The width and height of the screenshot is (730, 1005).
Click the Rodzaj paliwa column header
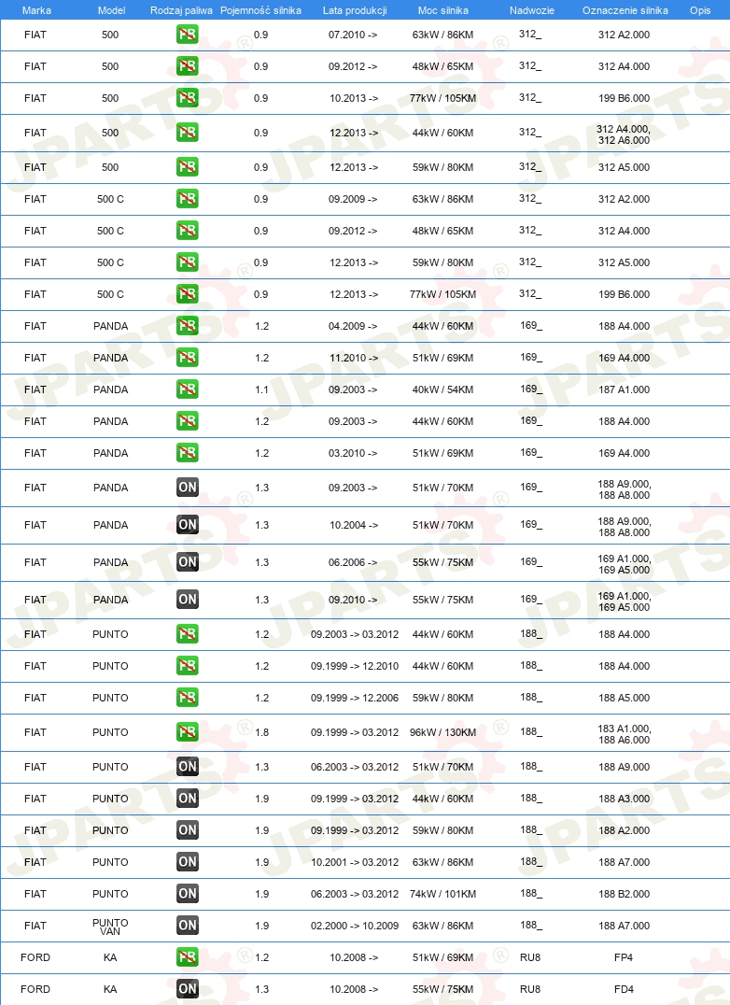[181, 10]
